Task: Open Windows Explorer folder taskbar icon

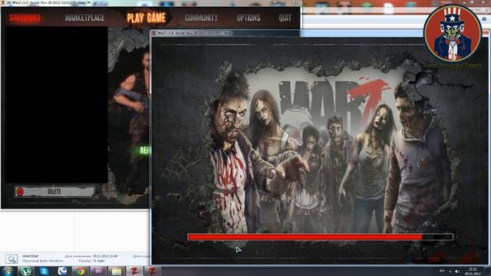Action: pos(116,271)
